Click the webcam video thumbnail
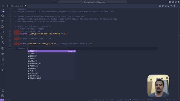The width and height of the screenshot is (180, 101). pyautogui.click(x=158, y=86)
